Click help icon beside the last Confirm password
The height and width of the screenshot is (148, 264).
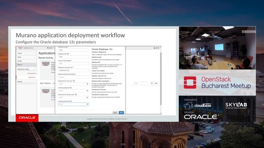71,101
